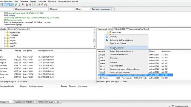191x107 pixels.
Task: Click the cancel current operation icon
Action: 23,5
